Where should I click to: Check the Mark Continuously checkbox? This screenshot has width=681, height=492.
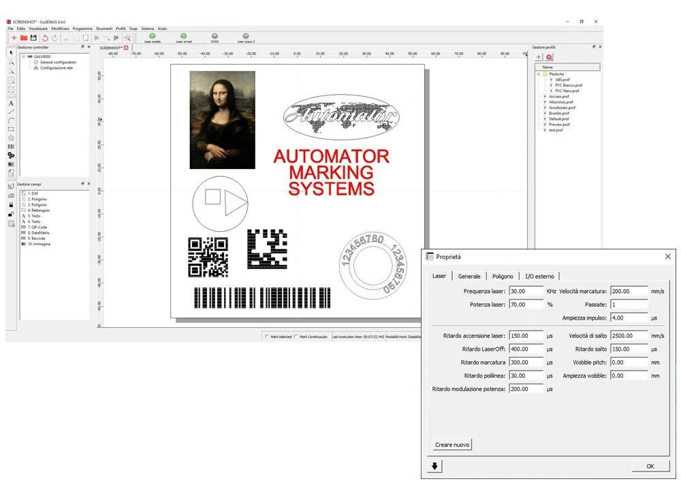click(296, 337)
